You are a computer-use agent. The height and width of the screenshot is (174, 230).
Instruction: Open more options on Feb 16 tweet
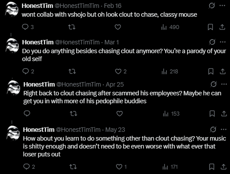(x=223, y=6)
